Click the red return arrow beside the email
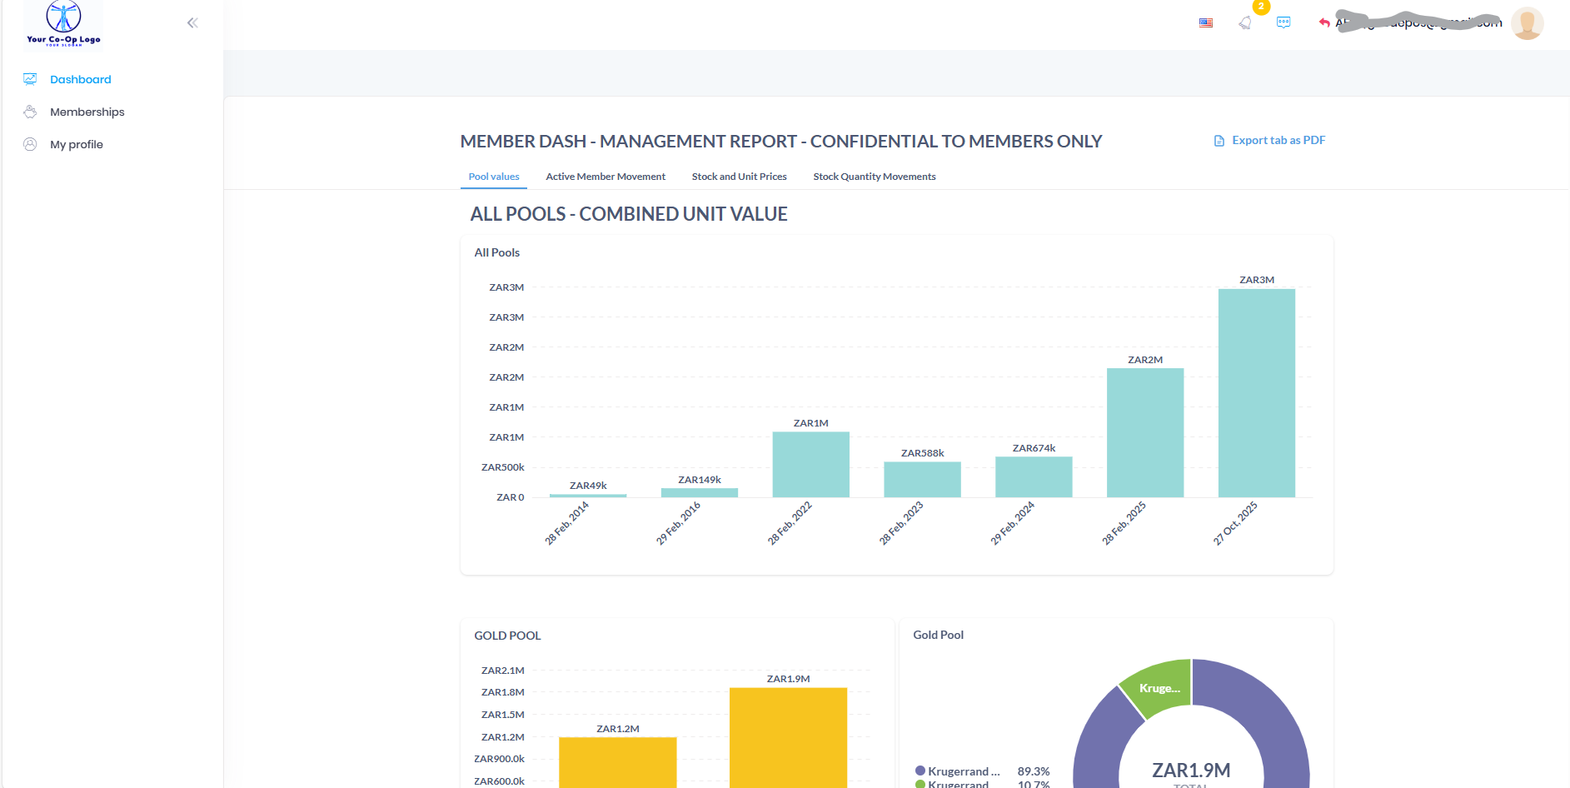The width and height of the screenshot is (1570, 788). (x=1323, y=22)
